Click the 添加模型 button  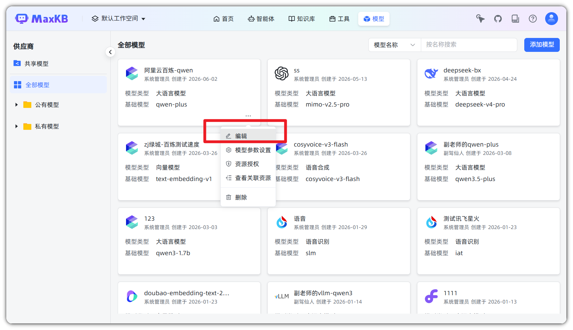point(542,45)
